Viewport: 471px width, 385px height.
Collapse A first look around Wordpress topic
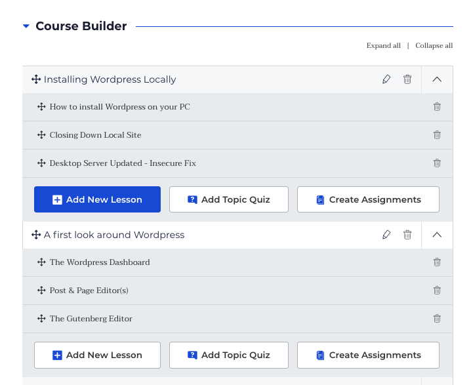pyautogui.click(x=437, y=235)
